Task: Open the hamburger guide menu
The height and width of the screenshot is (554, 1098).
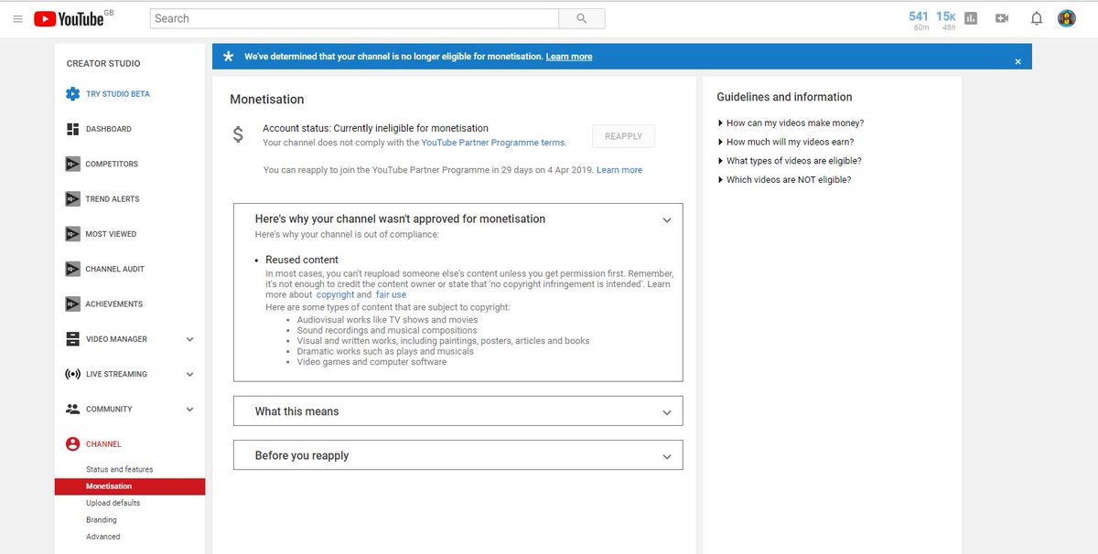Action: [x=17, y=18]
